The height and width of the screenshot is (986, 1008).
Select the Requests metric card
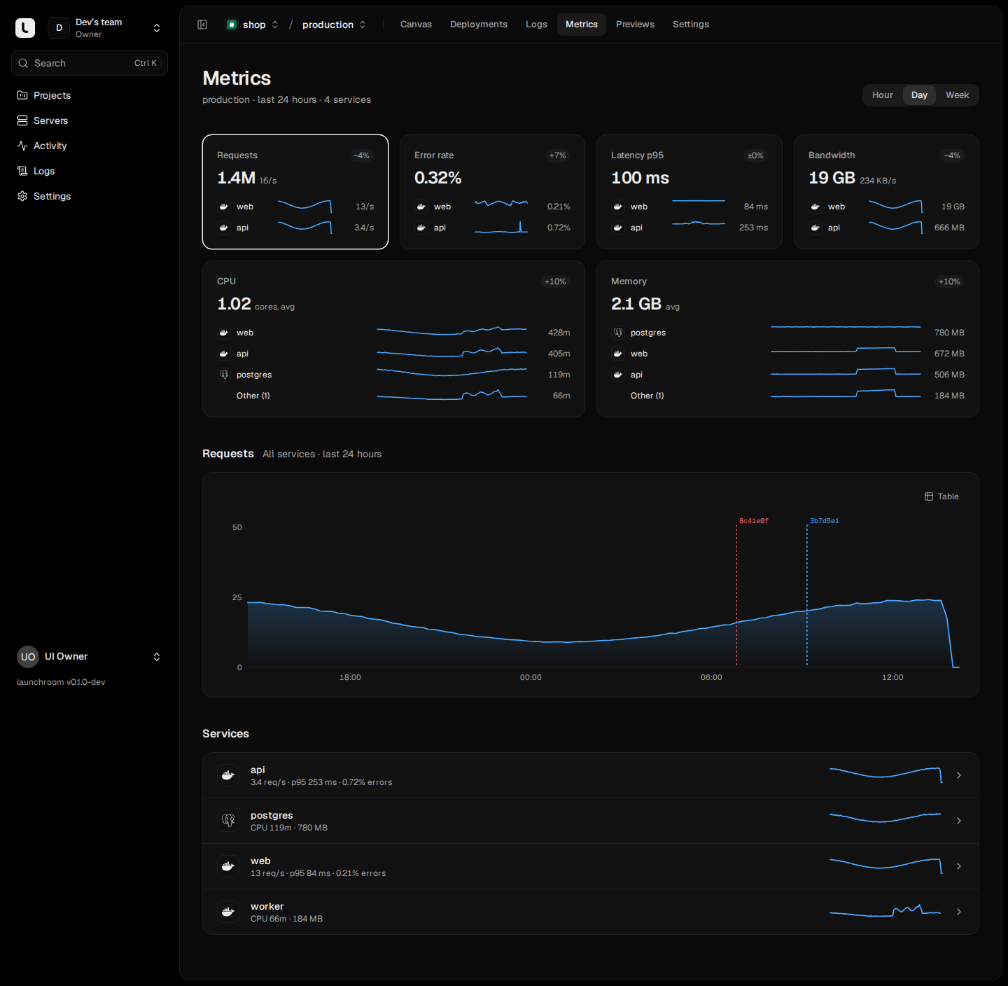(295, 192)
